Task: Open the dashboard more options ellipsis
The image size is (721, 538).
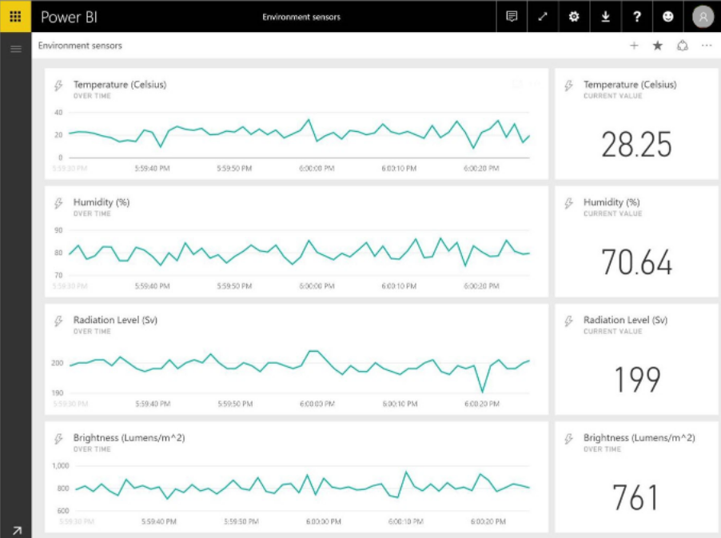Action: click(x=707, y=46)
